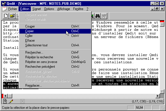Click the pencil edit icon in status strip
Screen dimensions: 166x111
(x=11, y=101)
